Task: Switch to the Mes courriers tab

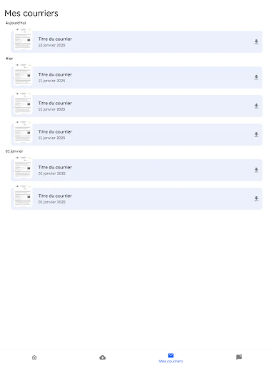Action: pyautogui.click(x=170, y=357)
